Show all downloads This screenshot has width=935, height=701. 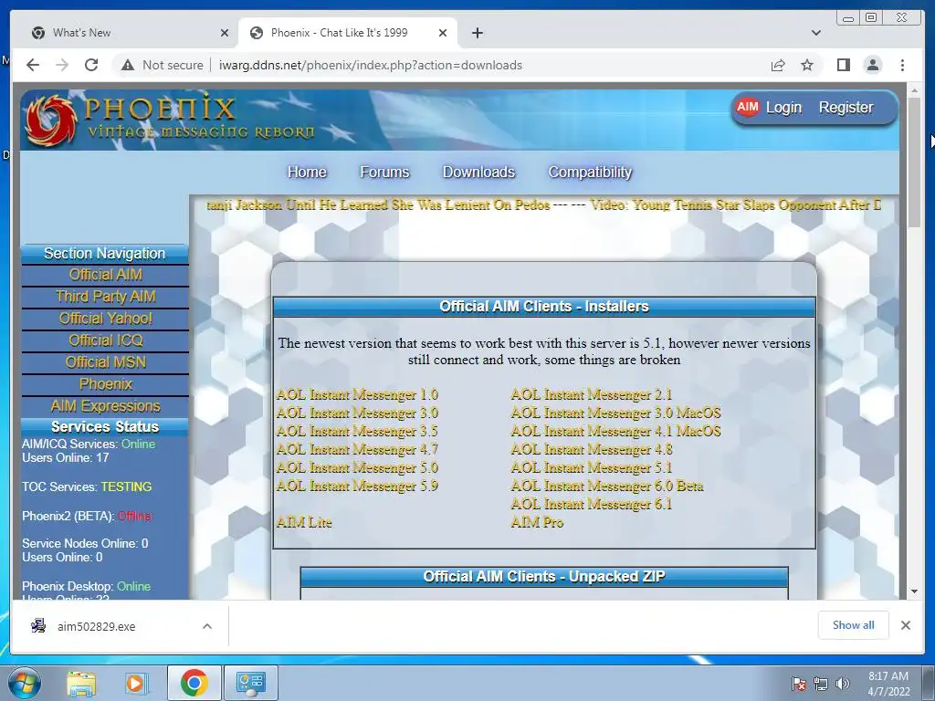coord(853,625)
